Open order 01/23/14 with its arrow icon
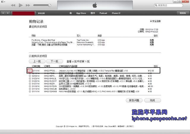 pyautogui.click(x=30, y=78)
